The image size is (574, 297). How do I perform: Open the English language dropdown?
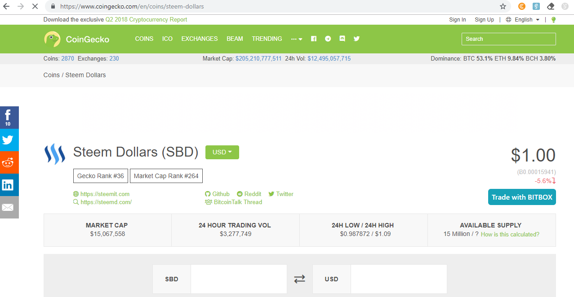(523, 20)
